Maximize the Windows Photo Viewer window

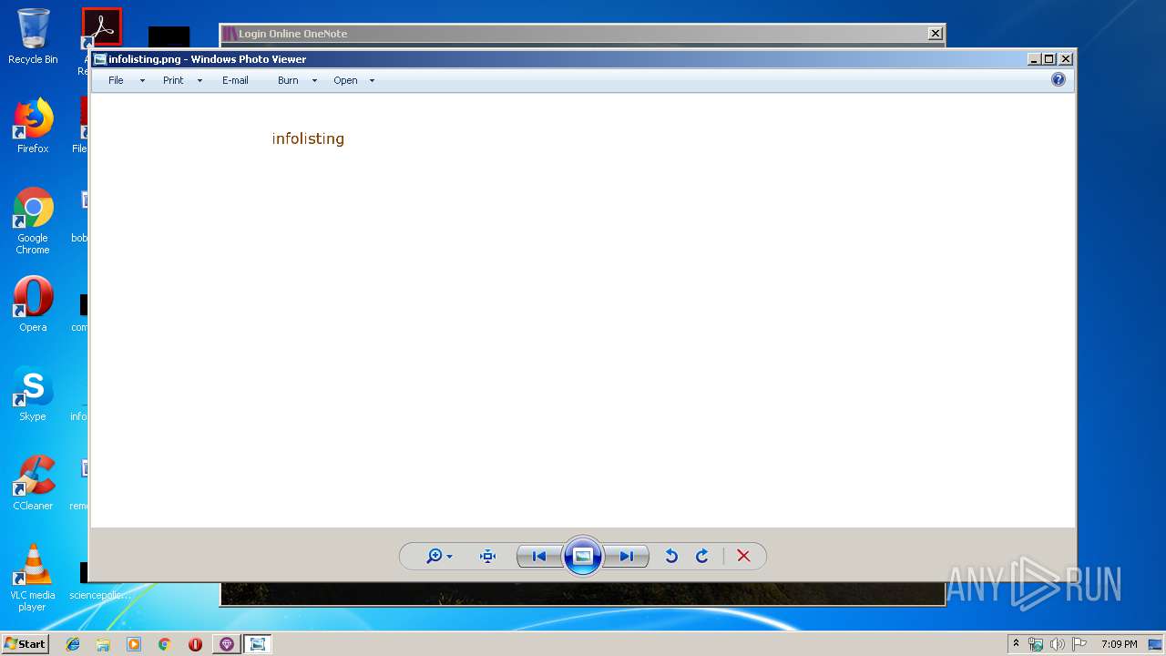[1049, 59]
